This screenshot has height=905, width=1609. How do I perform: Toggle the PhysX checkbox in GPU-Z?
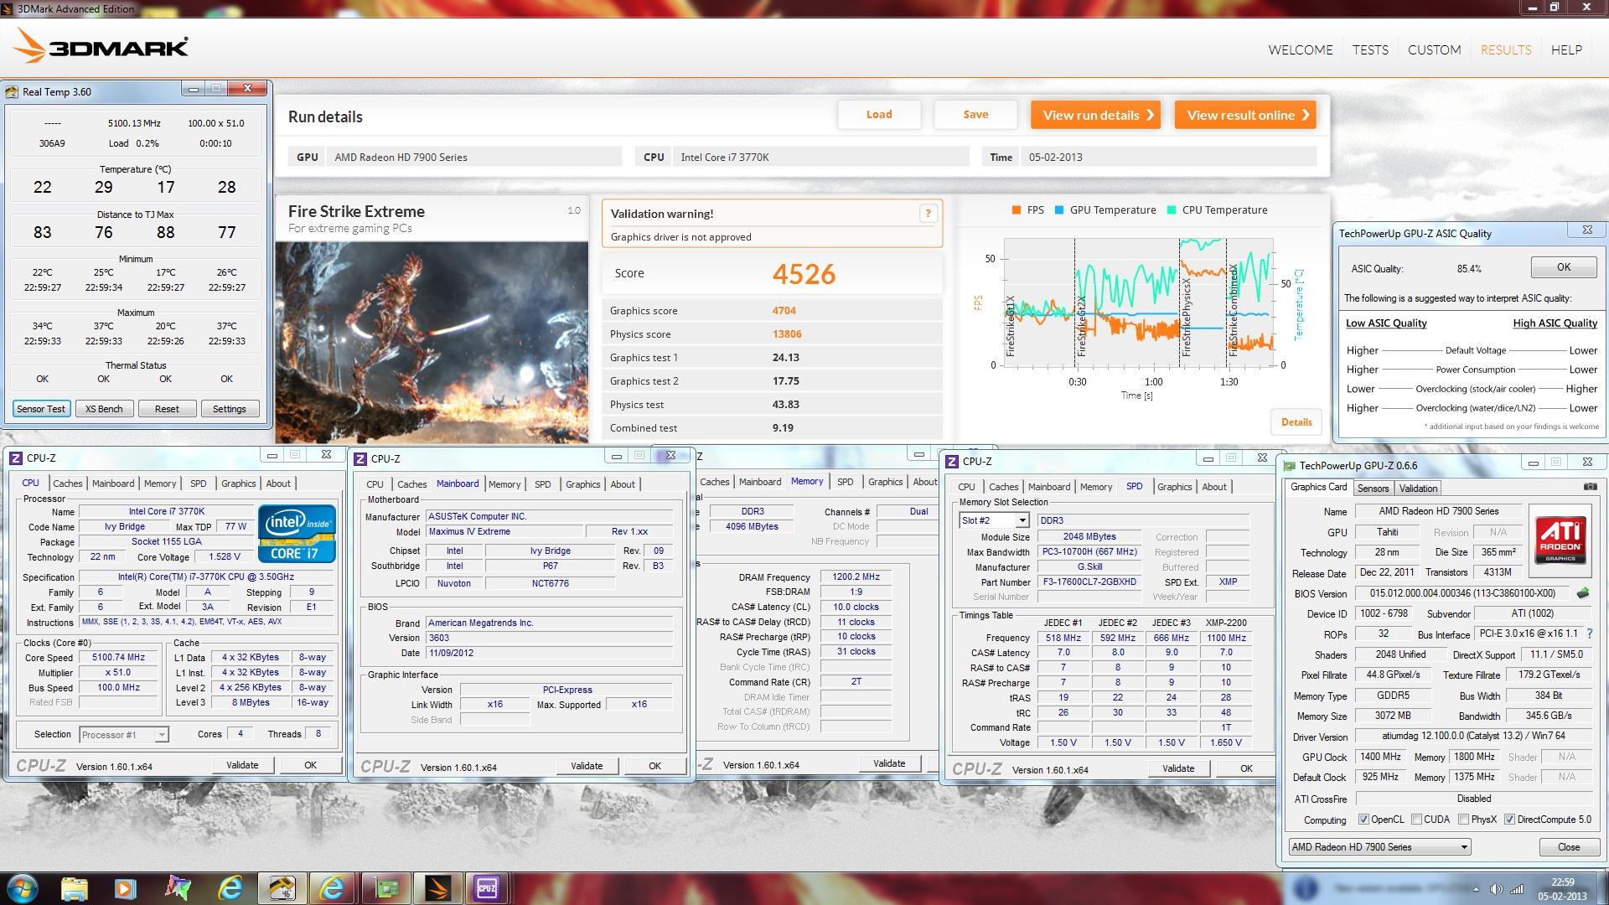(x=1463, y=820)
